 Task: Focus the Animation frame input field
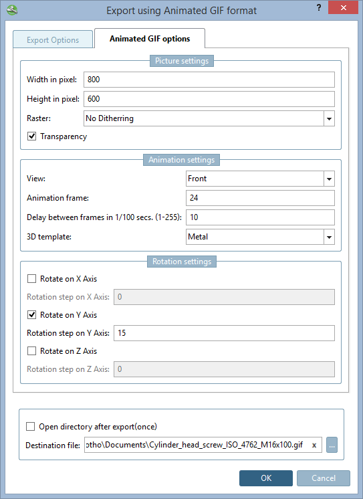[x=260, y=198]
